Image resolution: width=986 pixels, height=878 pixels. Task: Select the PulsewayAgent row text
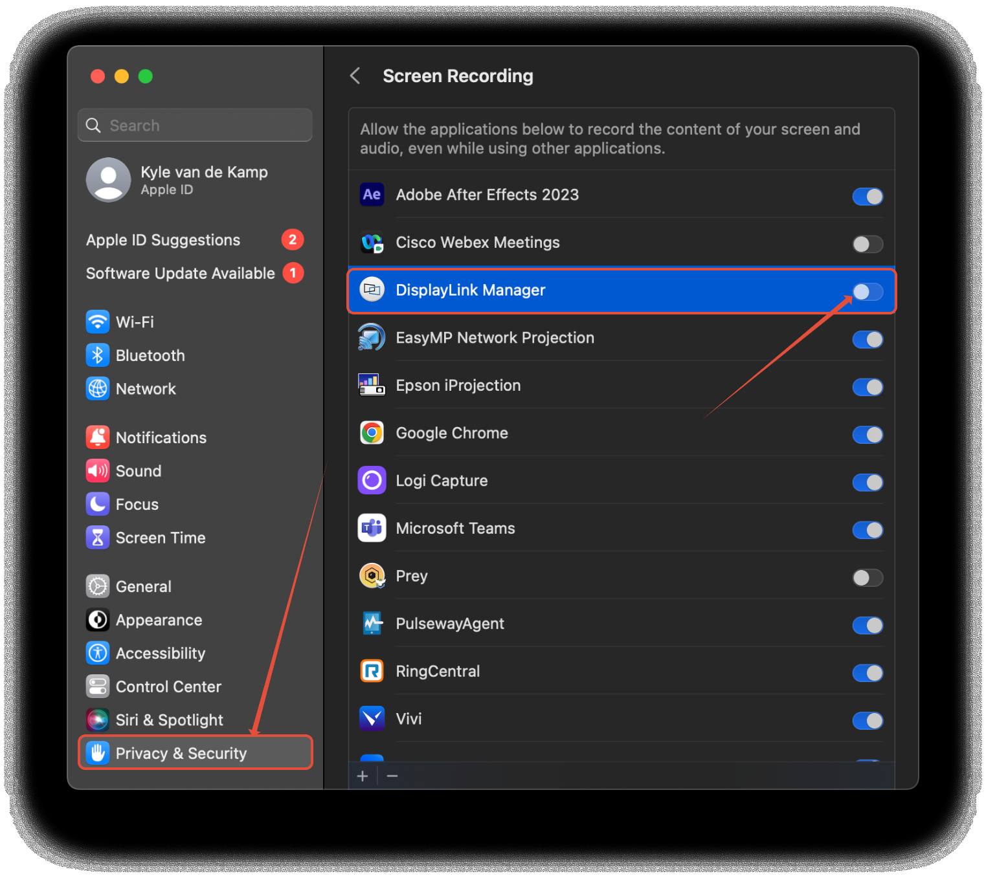click(x=450, y=624)
